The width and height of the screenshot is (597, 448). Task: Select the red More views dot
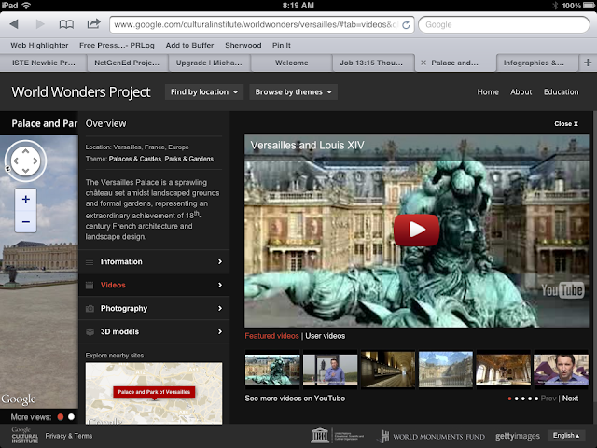click(x=60, y=417)
